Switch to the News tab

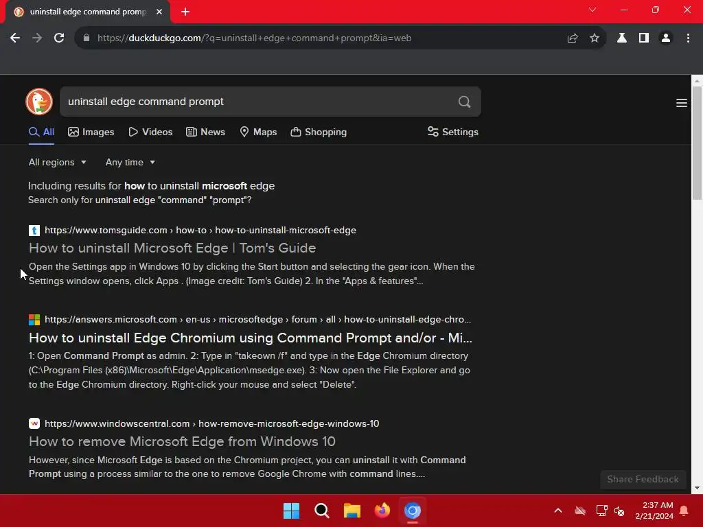click(x=205, y=132)
